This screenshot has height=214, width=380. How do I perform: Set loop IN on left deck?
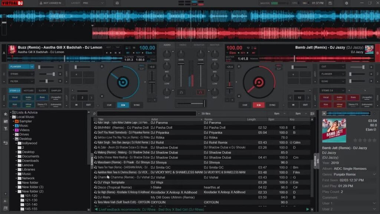(x=76, y=105)
